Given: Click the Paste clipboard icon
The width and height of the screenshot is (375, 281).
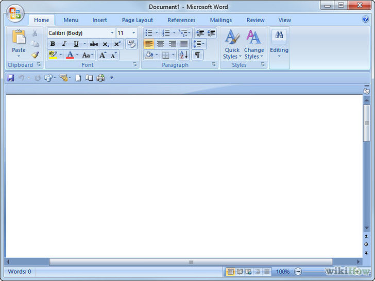Looking at the screenshot, I should (x=19, y=37).
